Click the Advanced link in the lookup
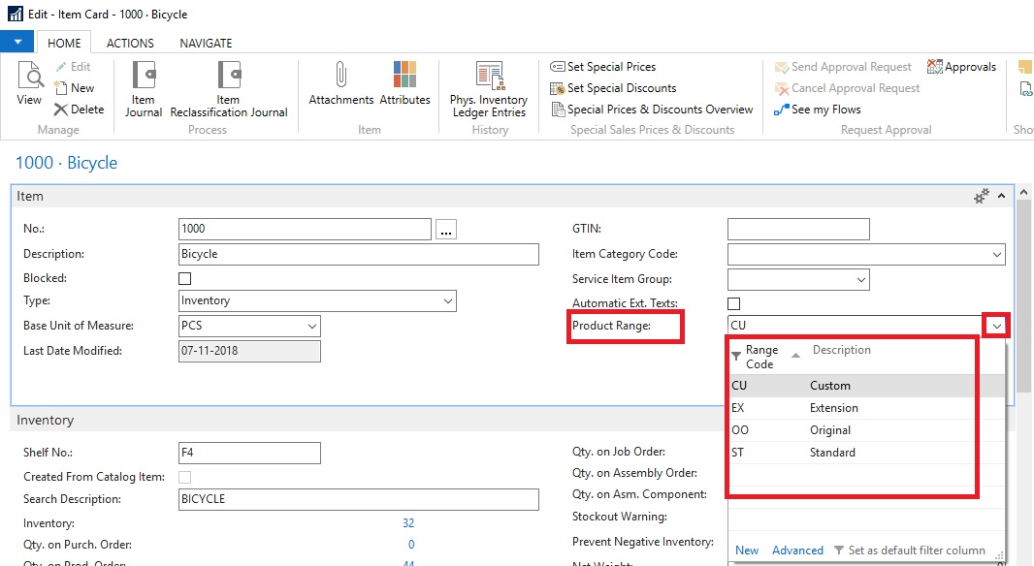 click(x=797, y=550)
